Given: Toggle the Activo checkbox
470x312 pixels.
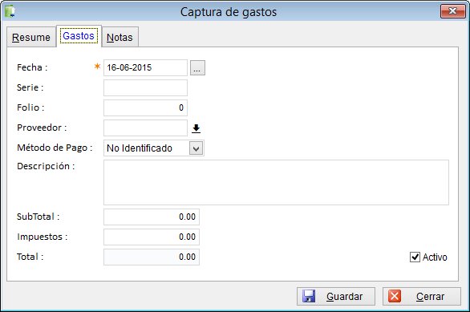Looking at the screenshot, I should point(415,257).
